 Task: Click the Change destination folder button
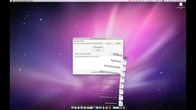[x=109, y=43]
